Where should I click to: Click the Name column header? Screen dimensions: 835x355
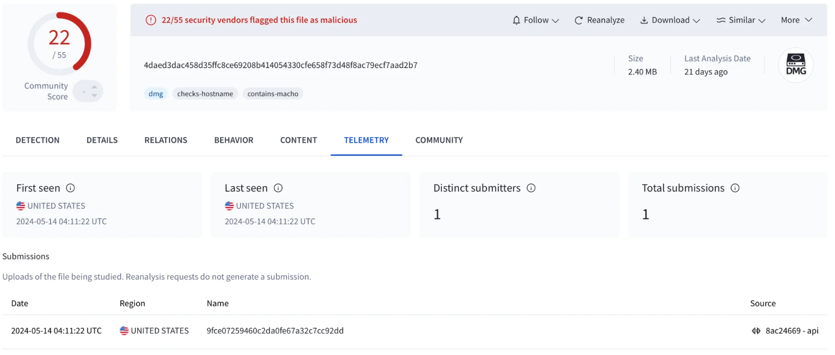pos(218,303)
